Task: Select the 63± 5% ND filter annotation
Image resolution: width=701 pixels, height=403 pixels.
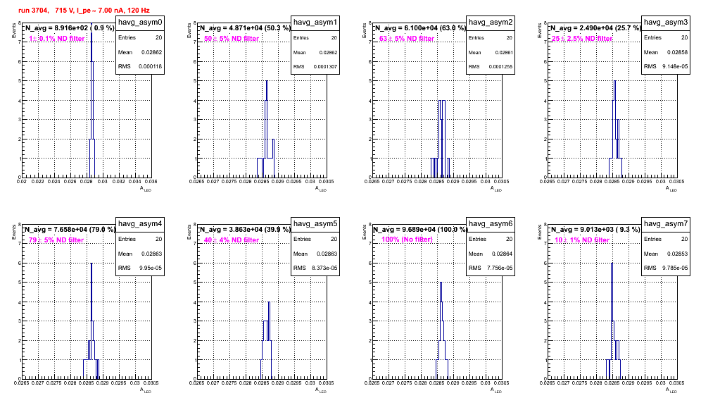Action: click(407, 39)
